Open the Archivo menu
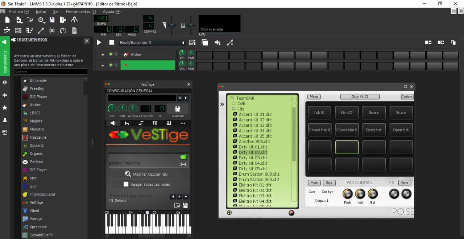 coord(19,12)
